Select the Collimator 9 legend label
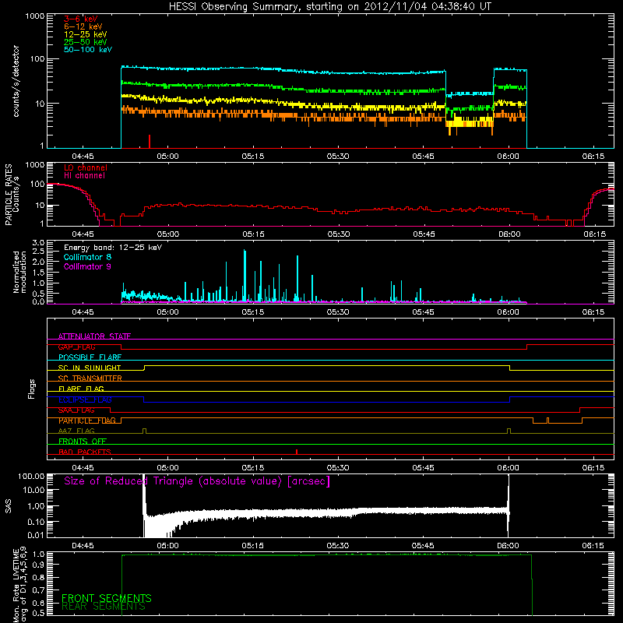The height and width of the screenshot is (623, 623). pyautogui.click(x=87, y=266)
